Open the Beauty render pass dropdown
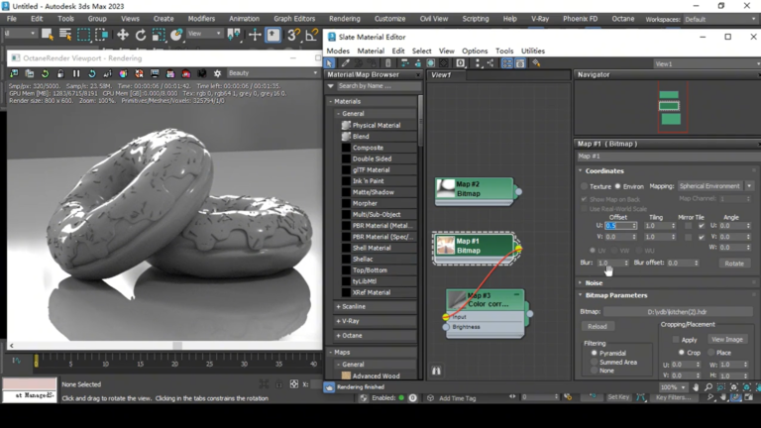The height and width of the screenshot is (428, 761). [272, 73]
